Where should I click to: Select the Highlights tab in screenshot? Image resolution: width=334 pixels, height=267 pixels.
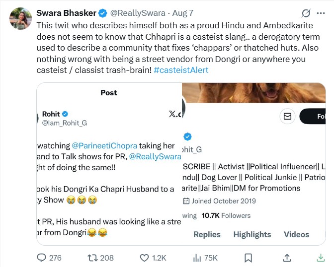tap(252, 234)
